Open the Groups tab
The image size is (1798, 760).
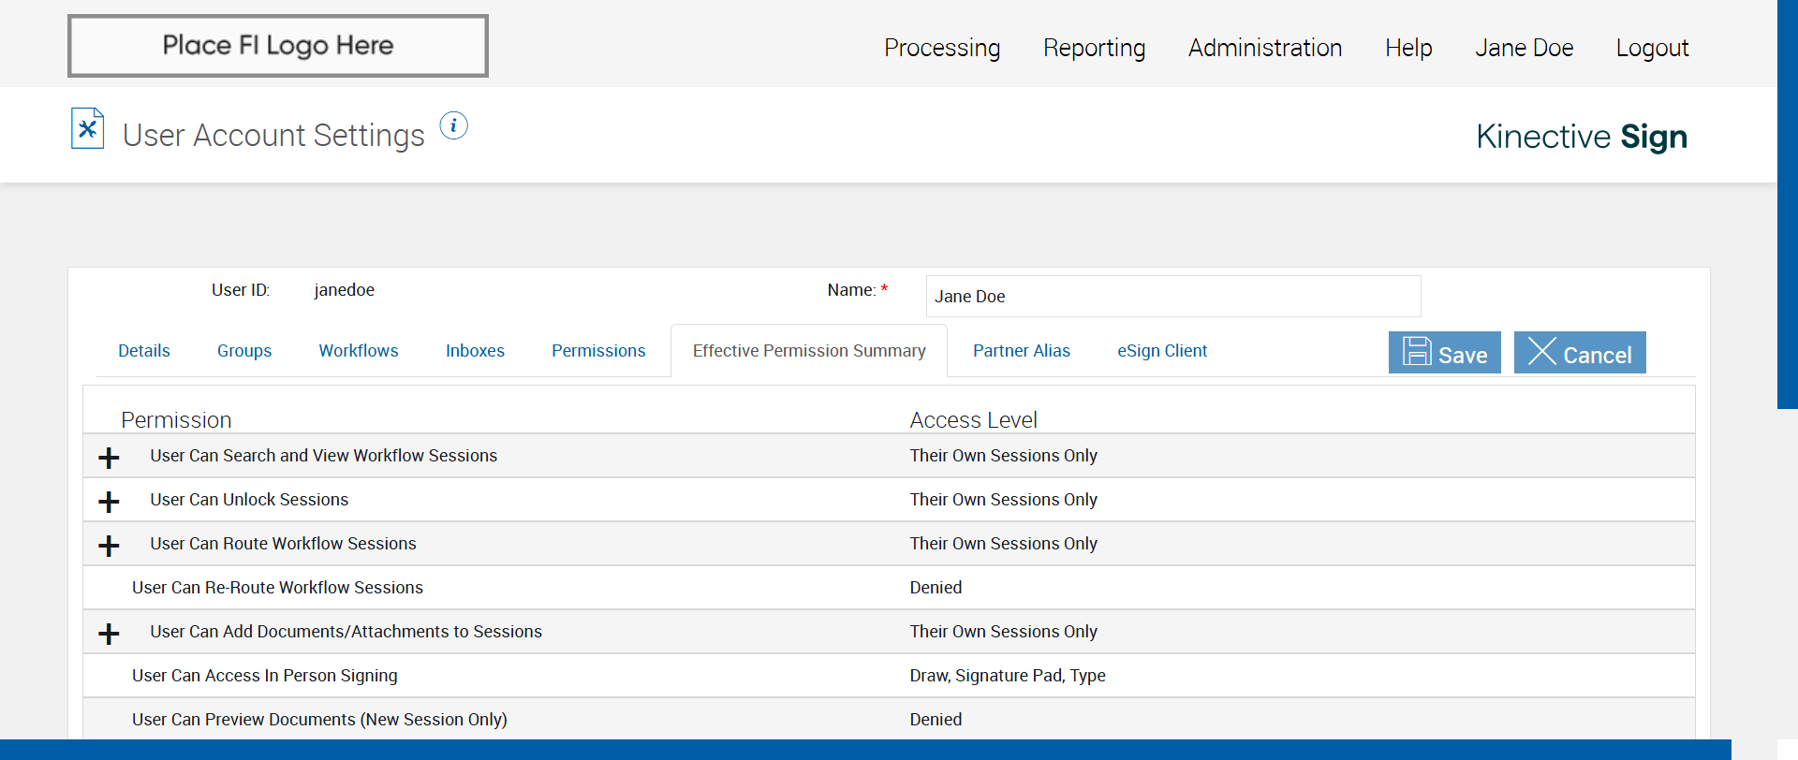pyautogui.click(x=244, y=351)
